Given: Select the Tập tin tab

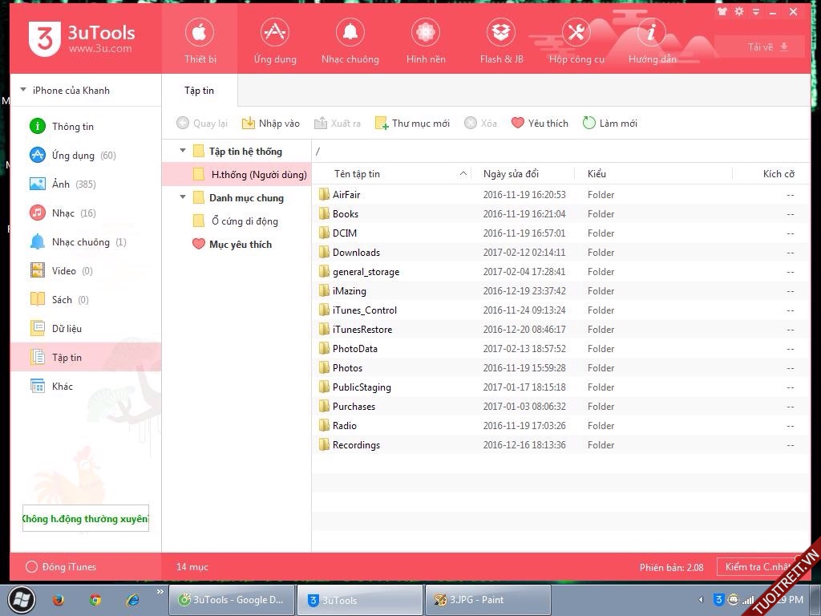Looking at the screenshot, I should [199, 91].
